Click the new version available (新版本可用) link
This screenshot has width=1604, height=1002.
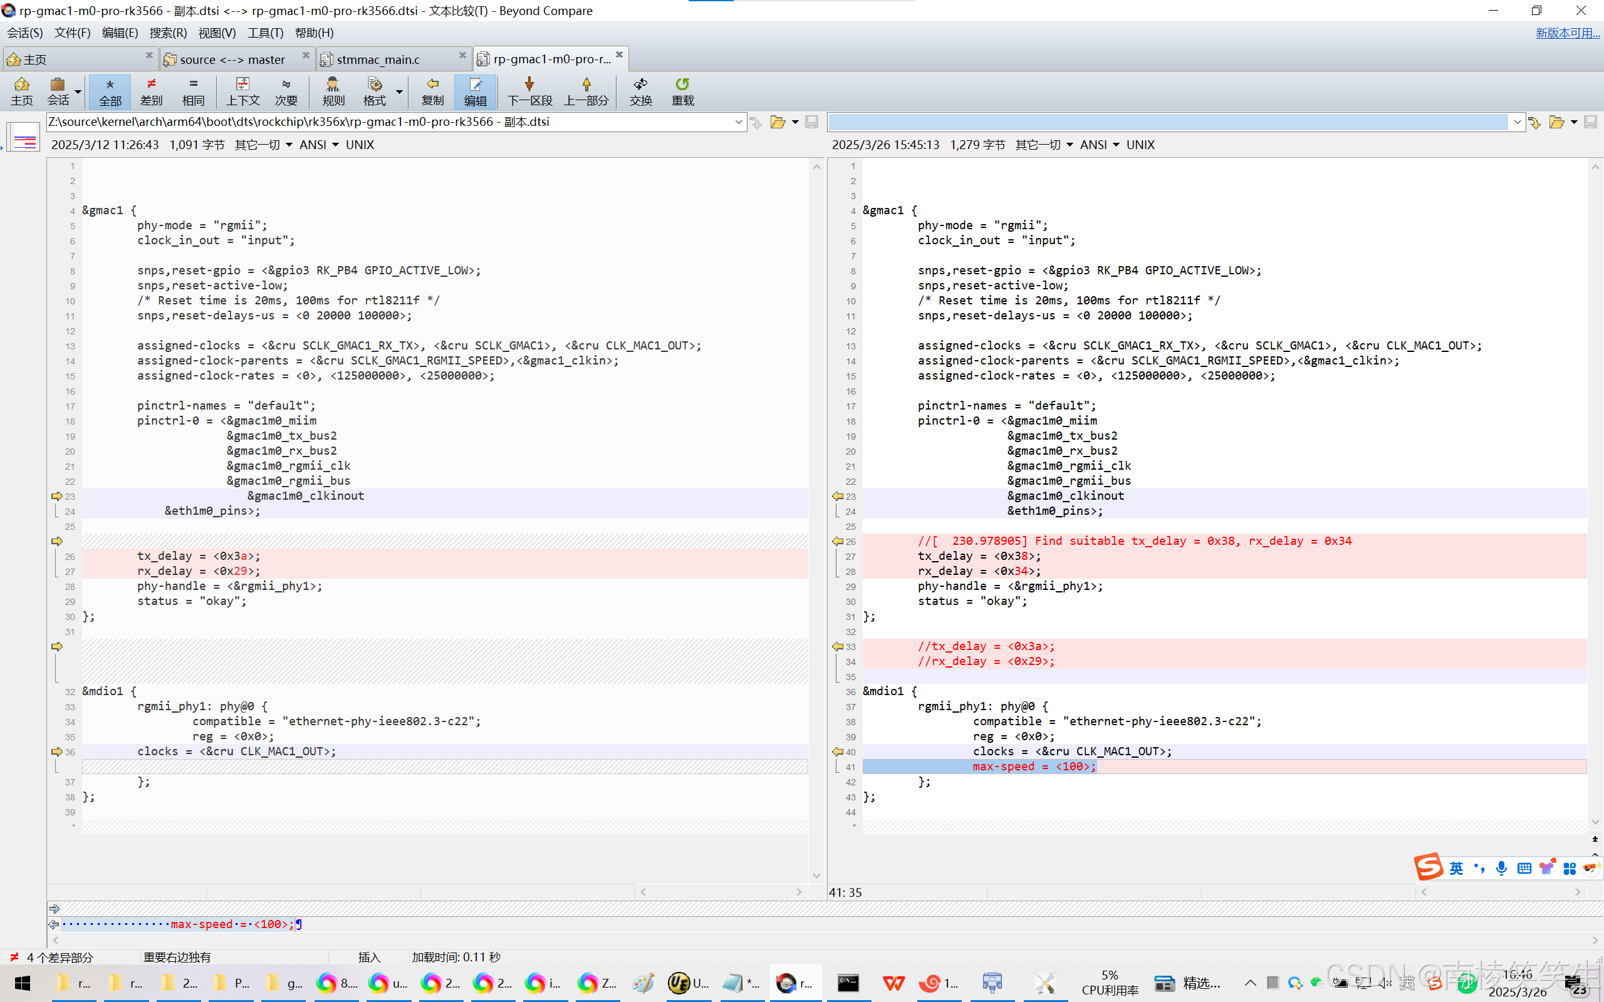[1567, 33]
